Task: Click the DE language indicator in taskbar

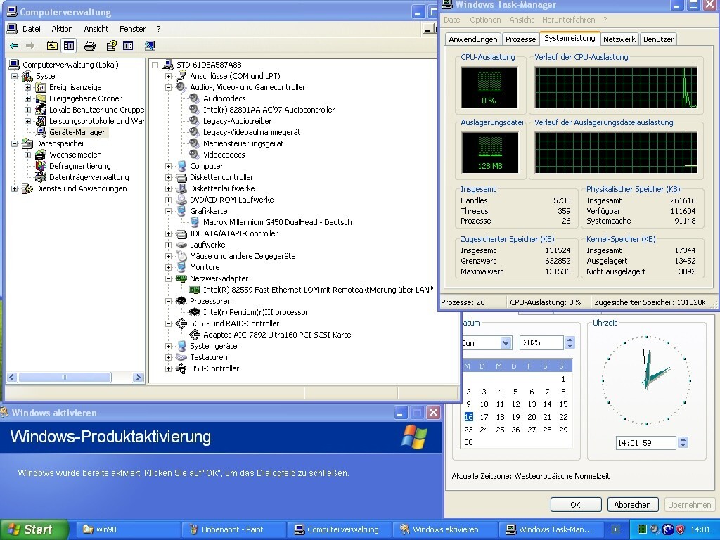Action: pos(616,529)
